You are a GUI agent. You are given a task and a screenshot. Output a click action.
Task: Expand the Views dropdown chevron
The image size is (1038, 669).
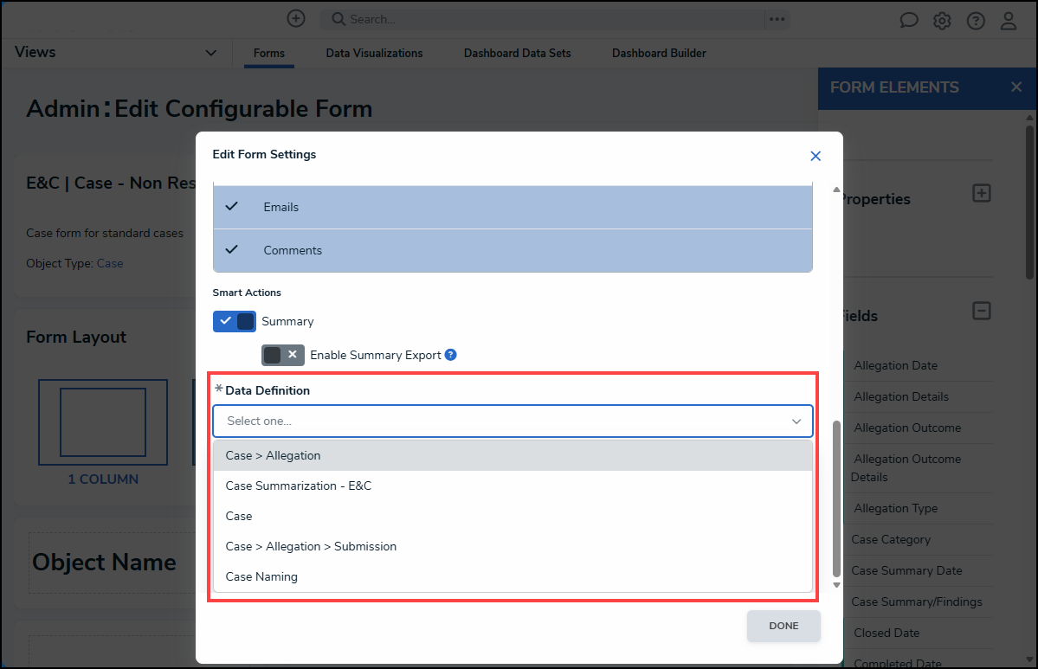[x=211, y=54]
